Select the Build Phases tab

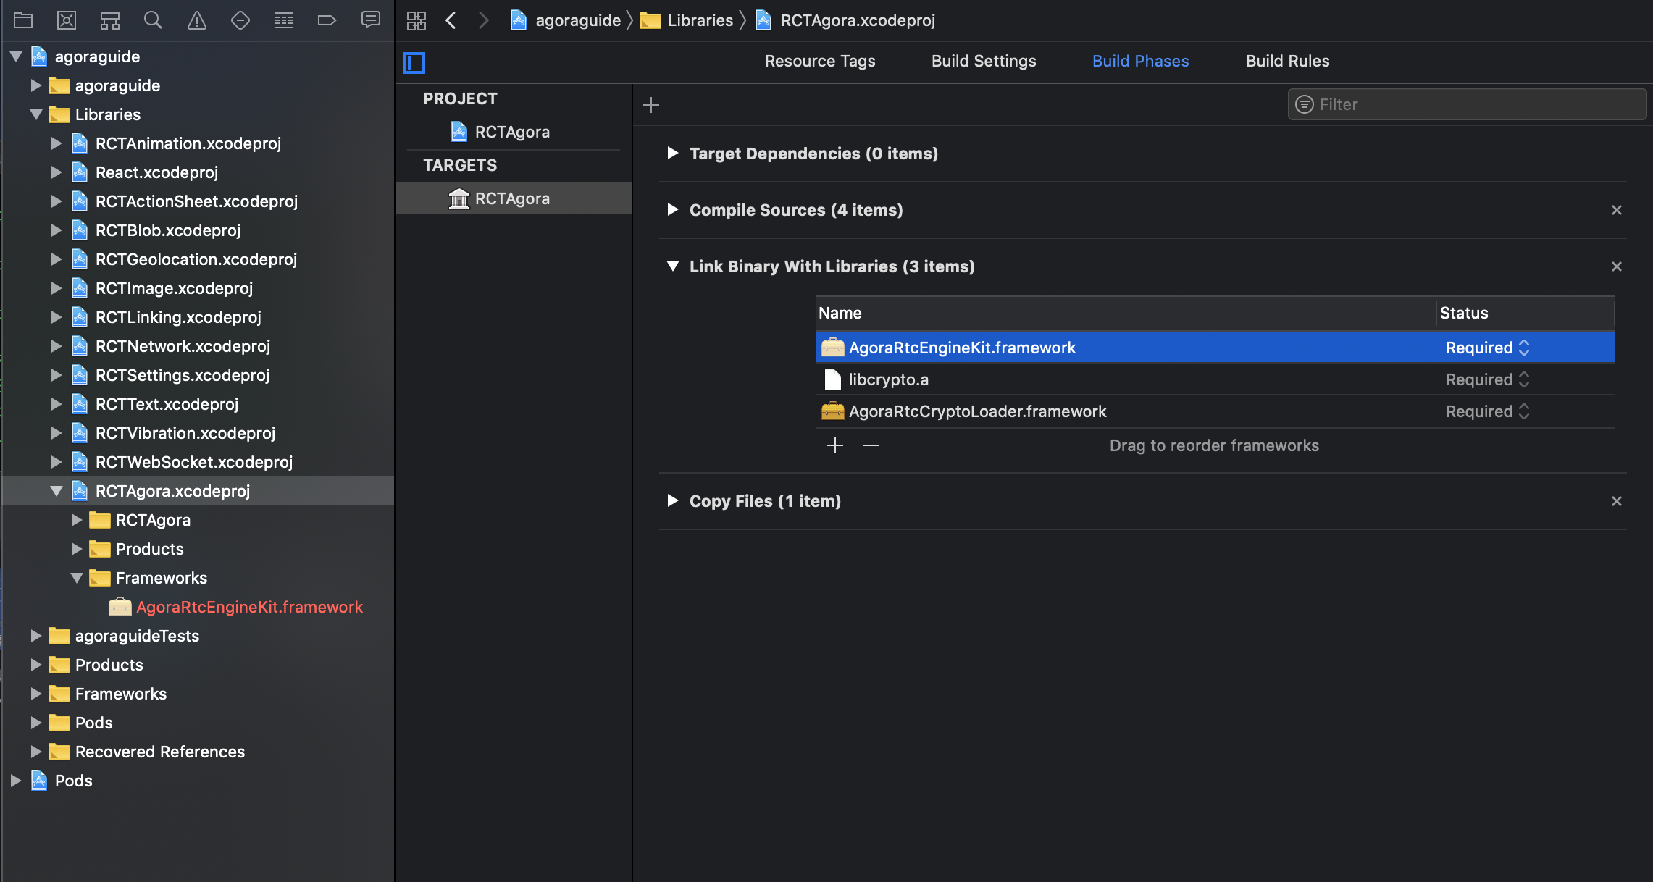pos(1141,62)
